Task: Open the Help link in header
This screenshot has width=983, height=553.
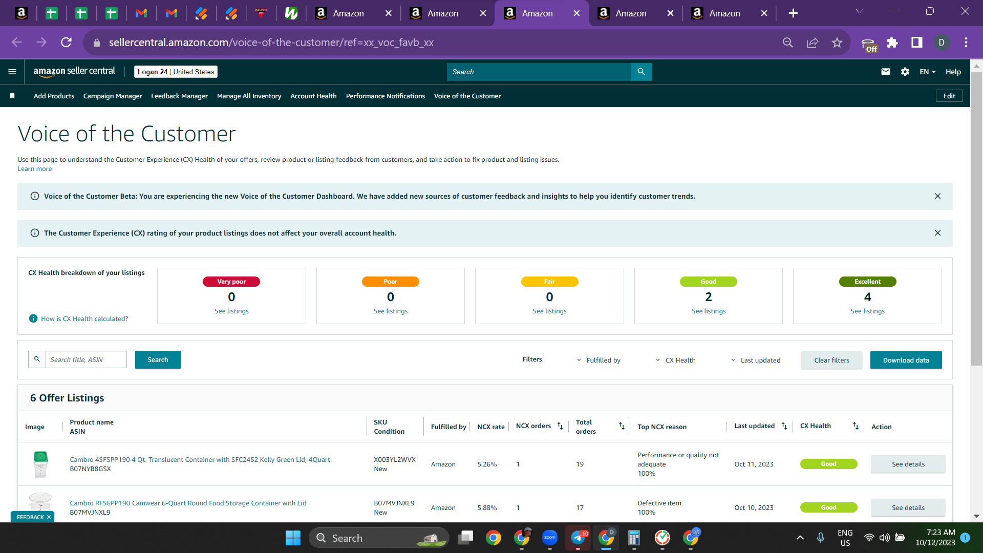Action: (953, 72)
